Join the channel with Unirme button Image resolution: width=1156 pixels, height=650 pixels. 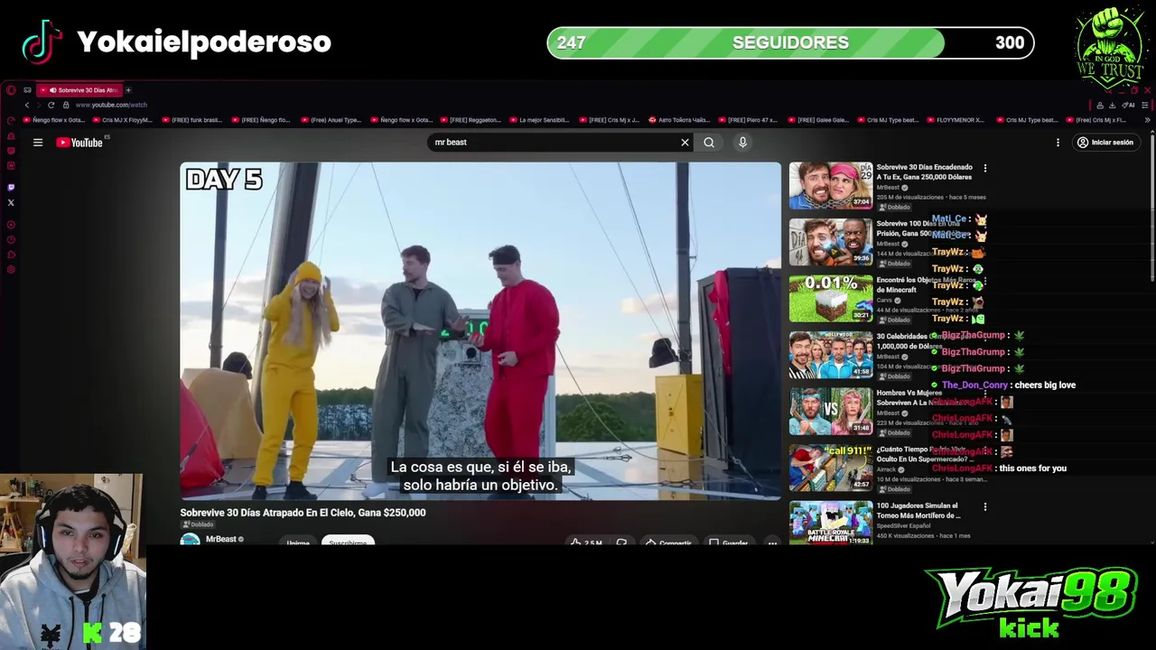298,542
